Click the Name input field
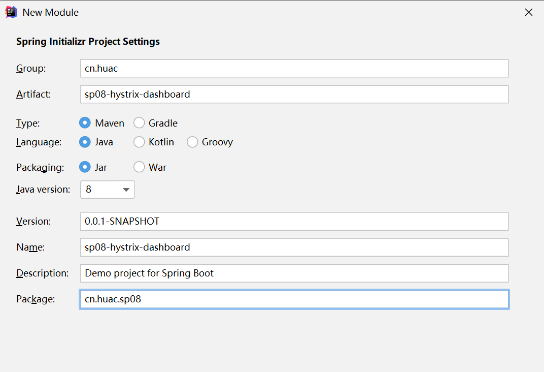 294,247
